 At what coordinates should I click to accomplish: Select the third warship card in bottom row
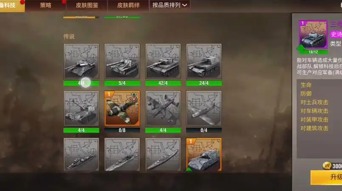[163, 155]
